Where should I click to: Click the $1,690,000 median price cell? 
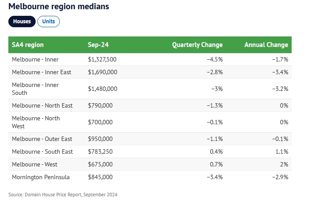pyautogui.click(x=102, y=72)
